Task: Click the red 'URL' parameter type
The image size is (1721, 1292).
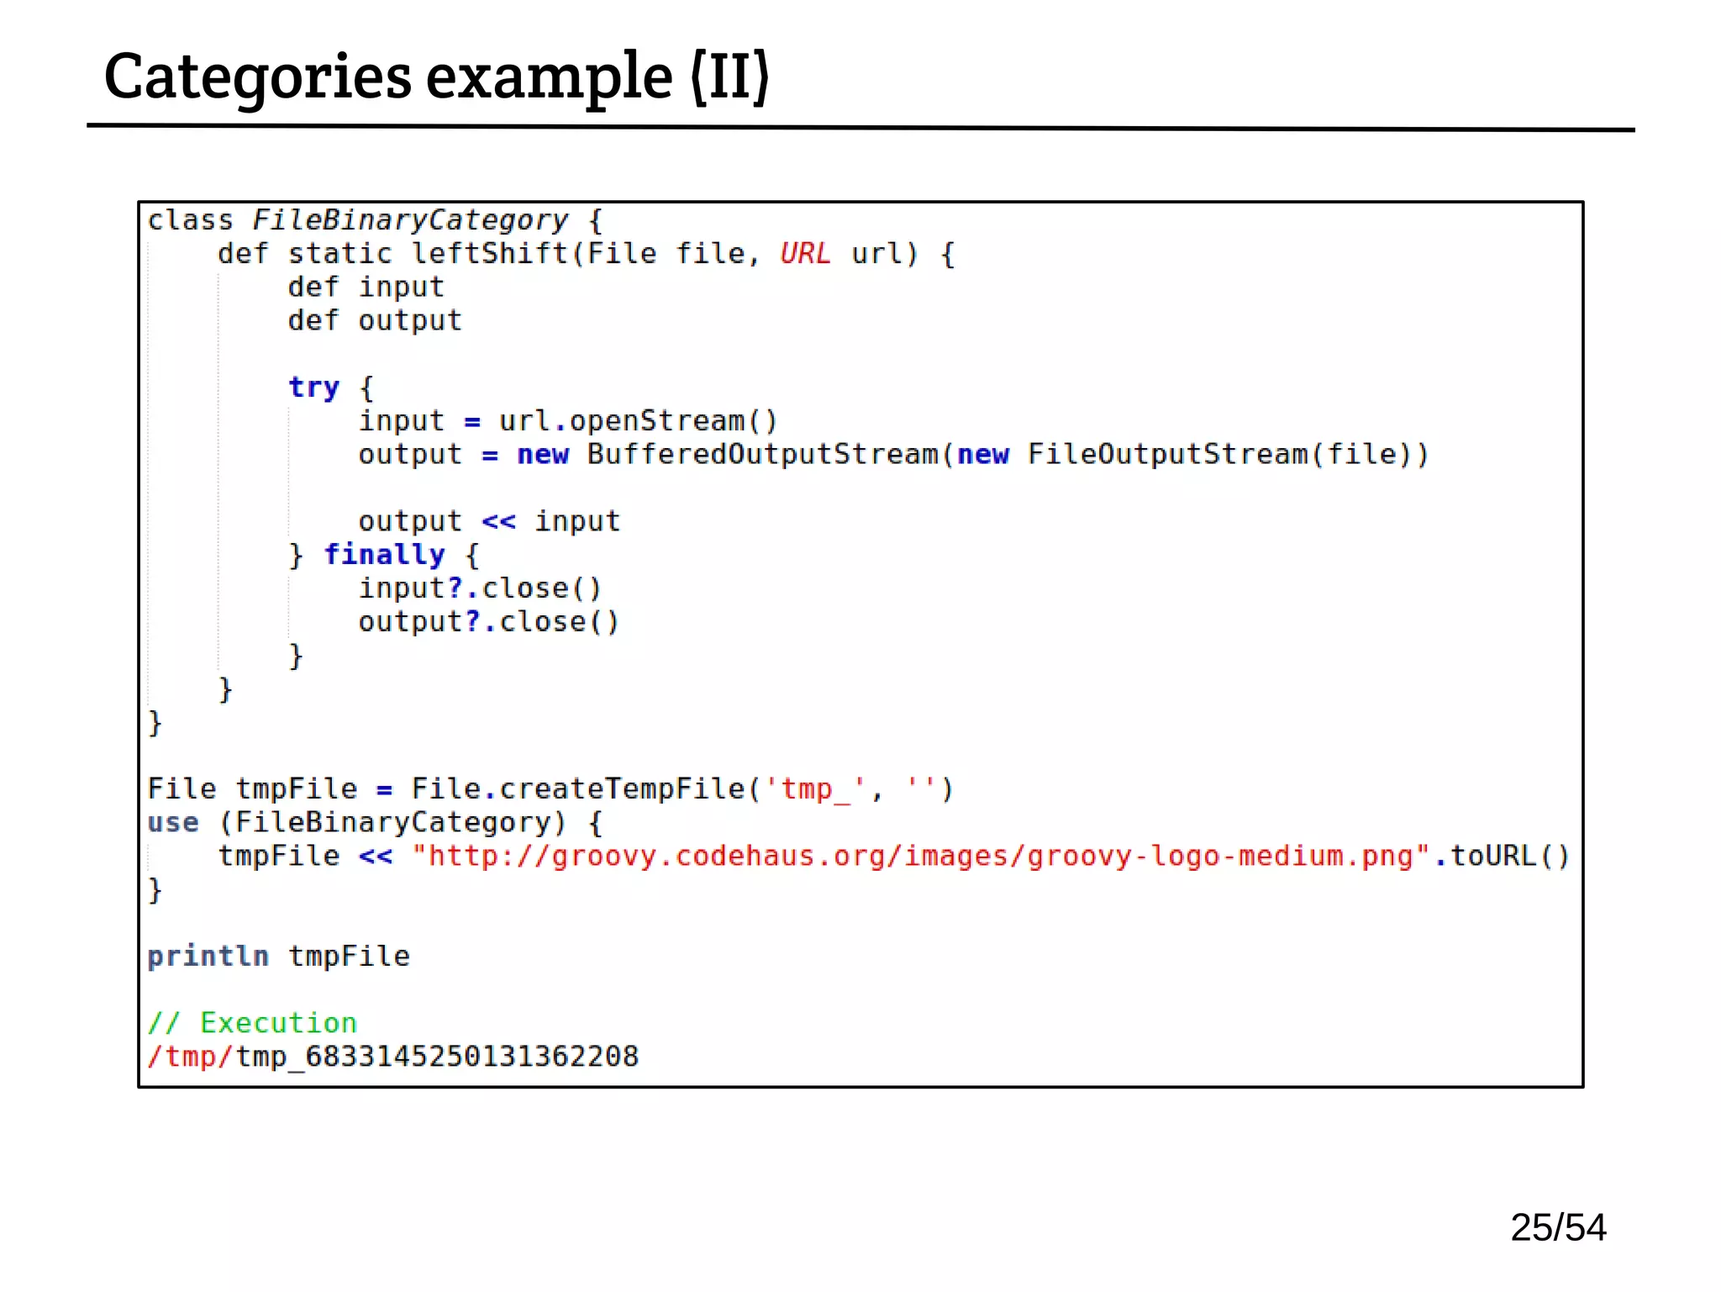Action: tap(804, 254)
